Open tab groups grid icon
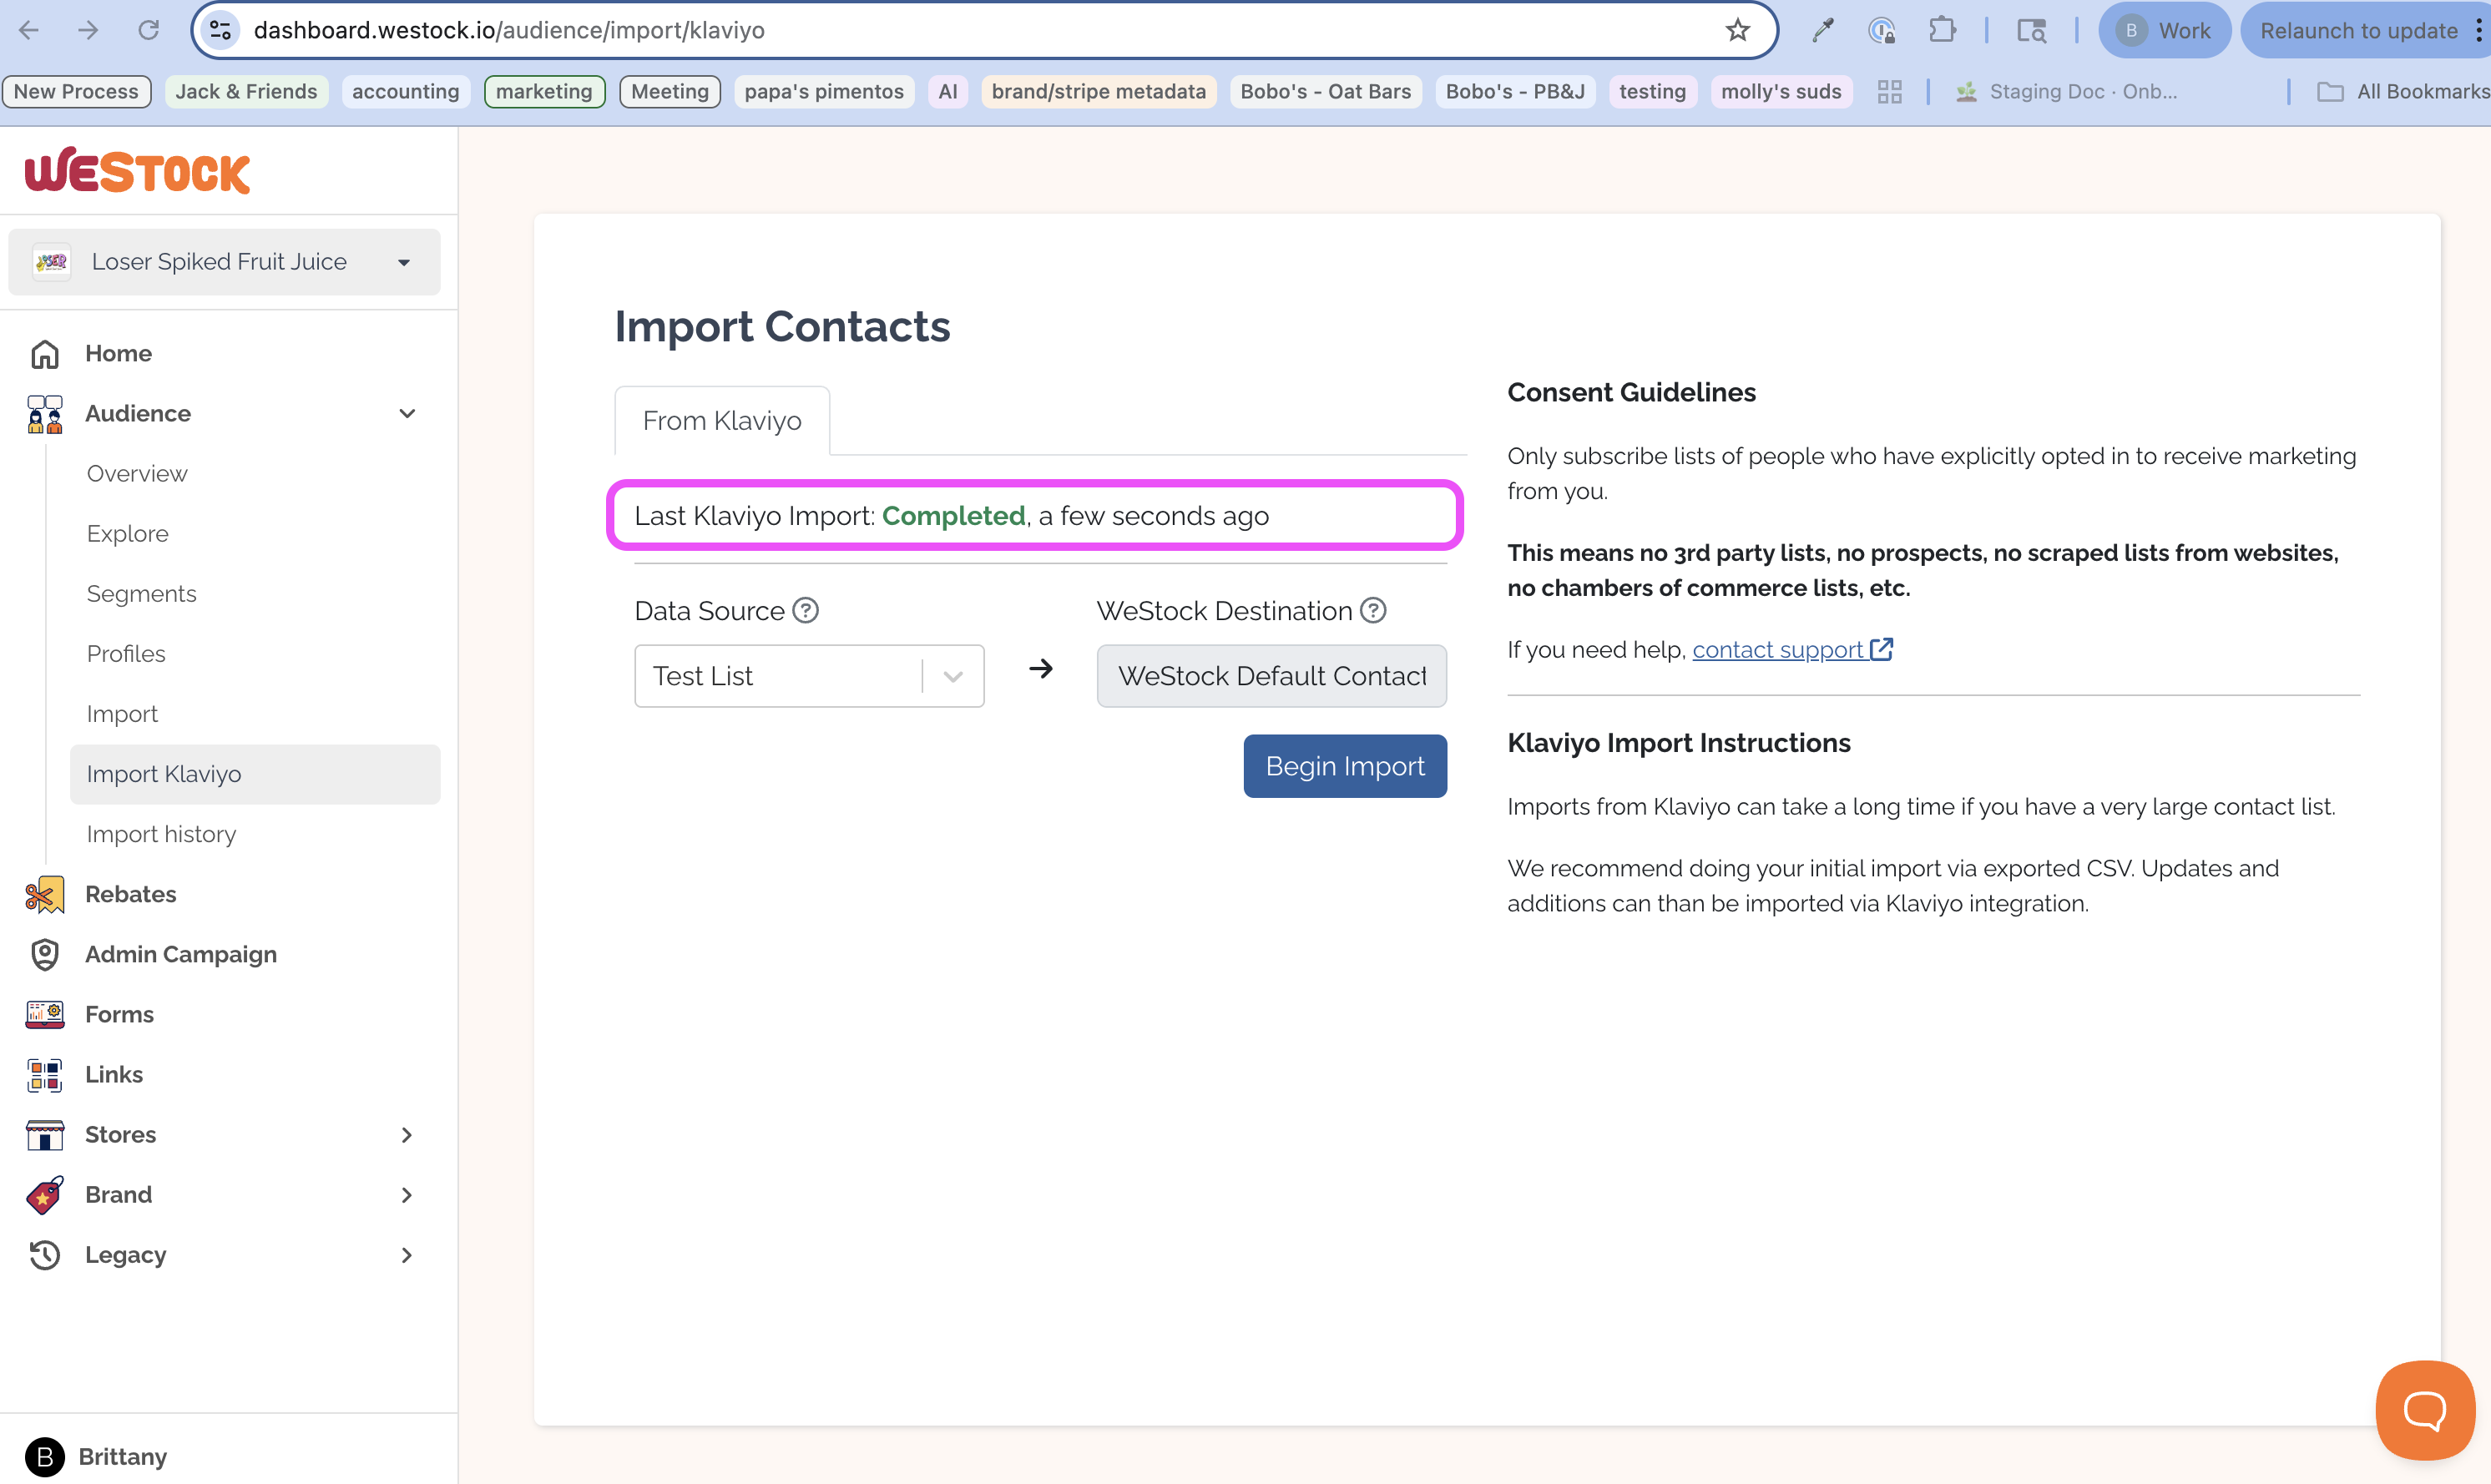 coord(1890,92)
